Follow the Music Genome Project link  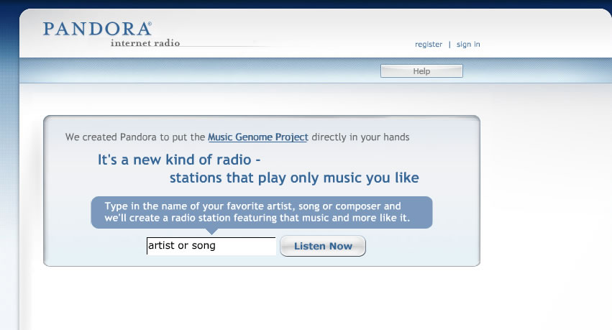point(258,137)
